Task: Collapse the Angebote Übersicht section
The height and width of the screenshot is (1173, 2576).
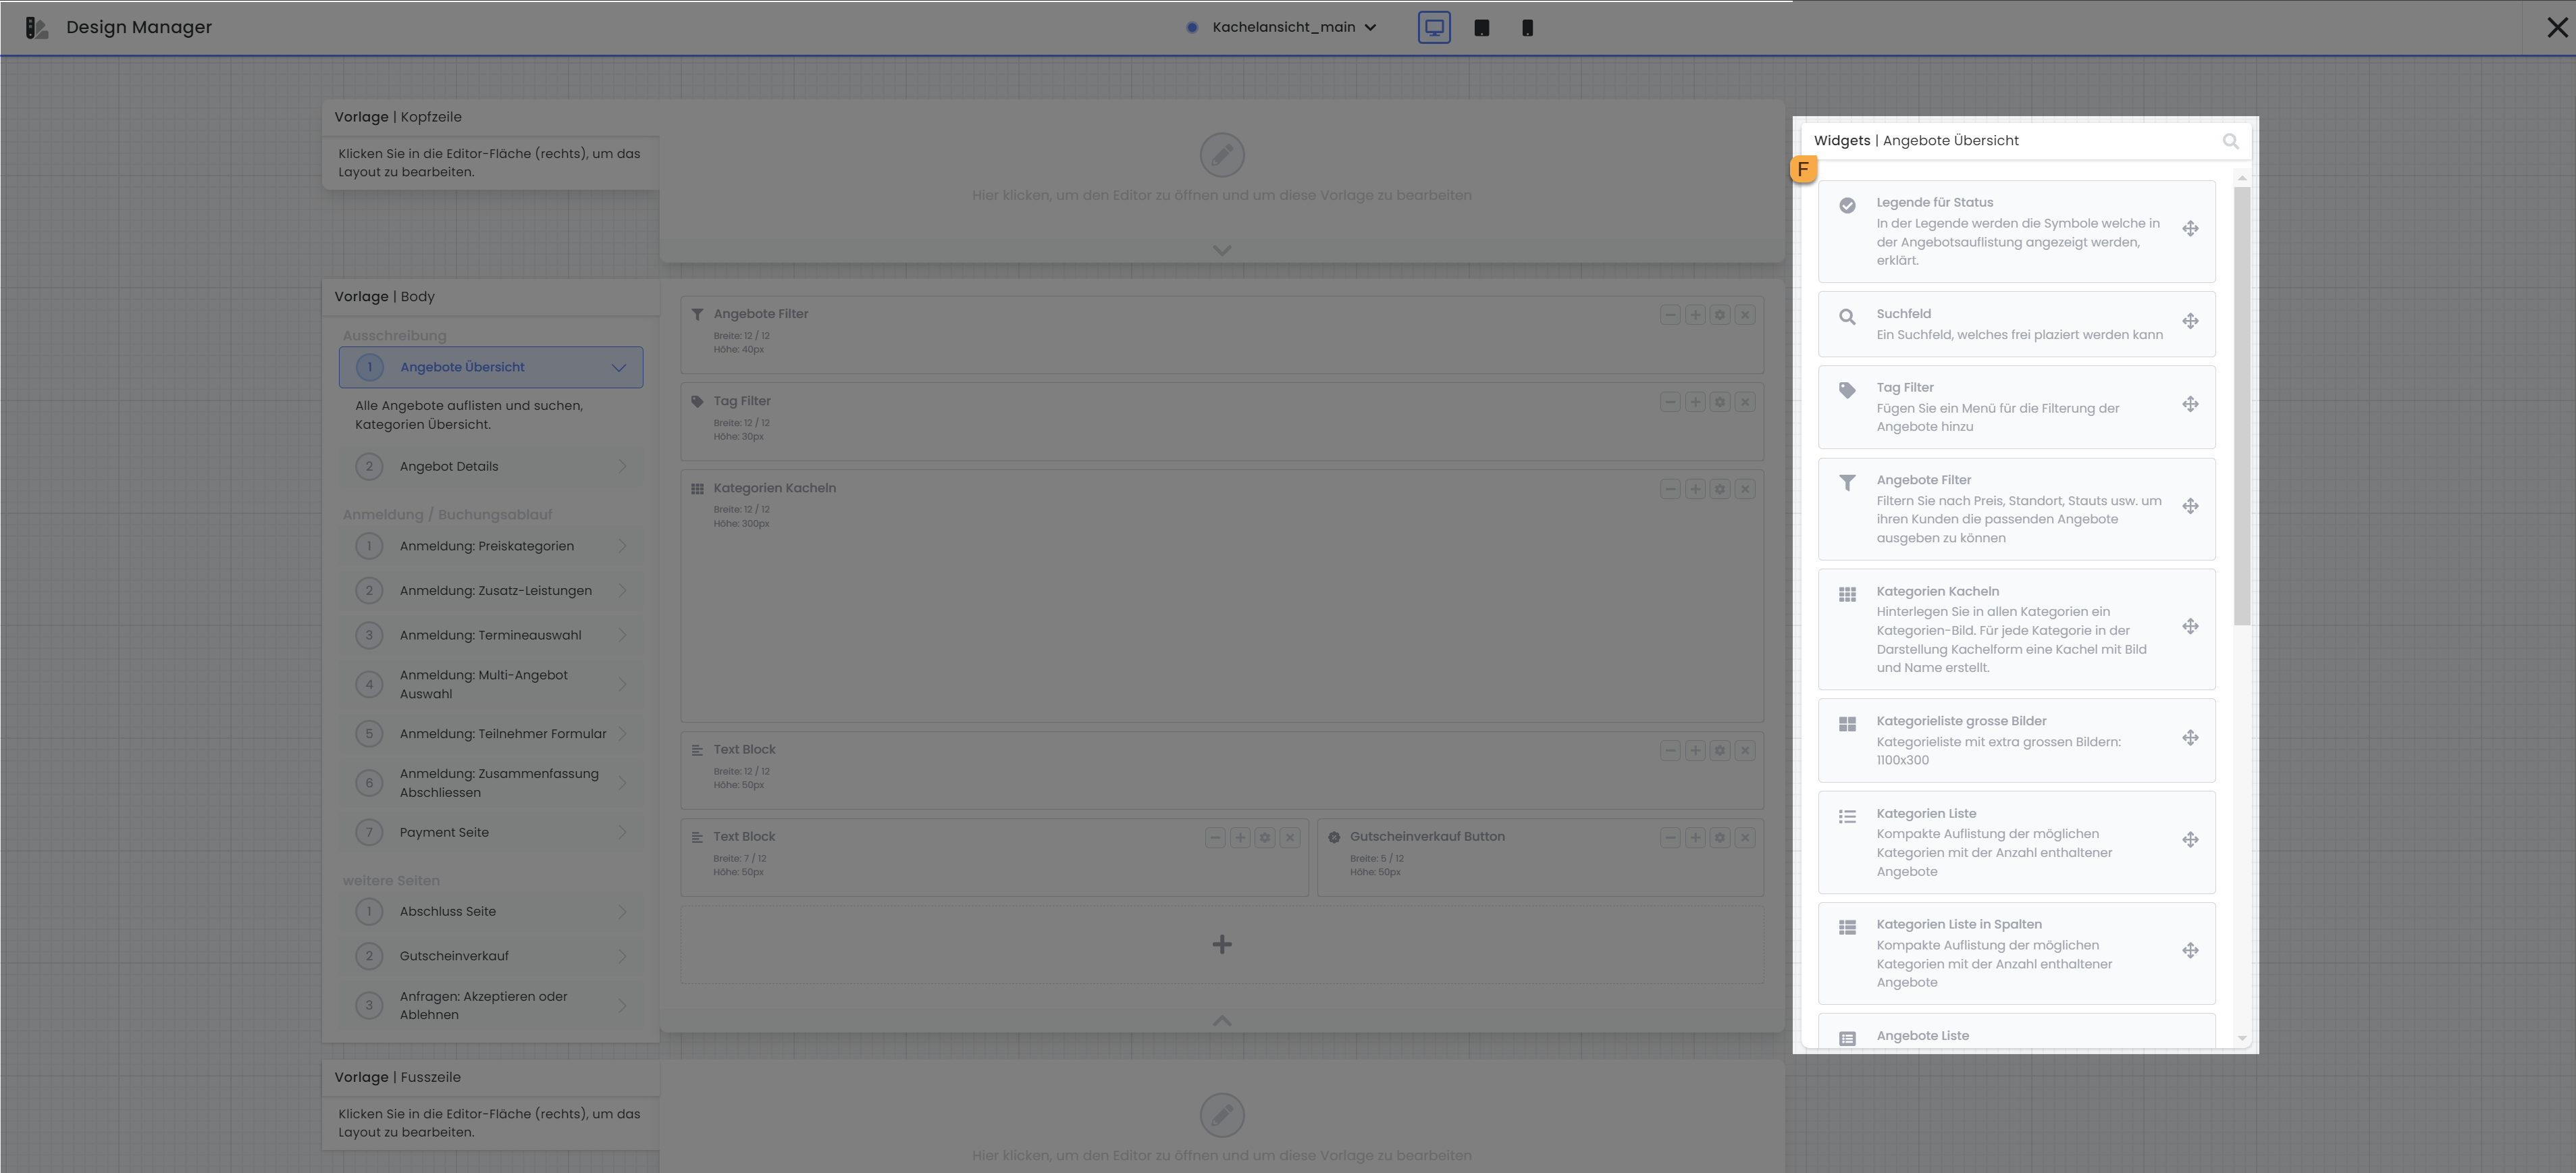Action: [x=619, y=367]
